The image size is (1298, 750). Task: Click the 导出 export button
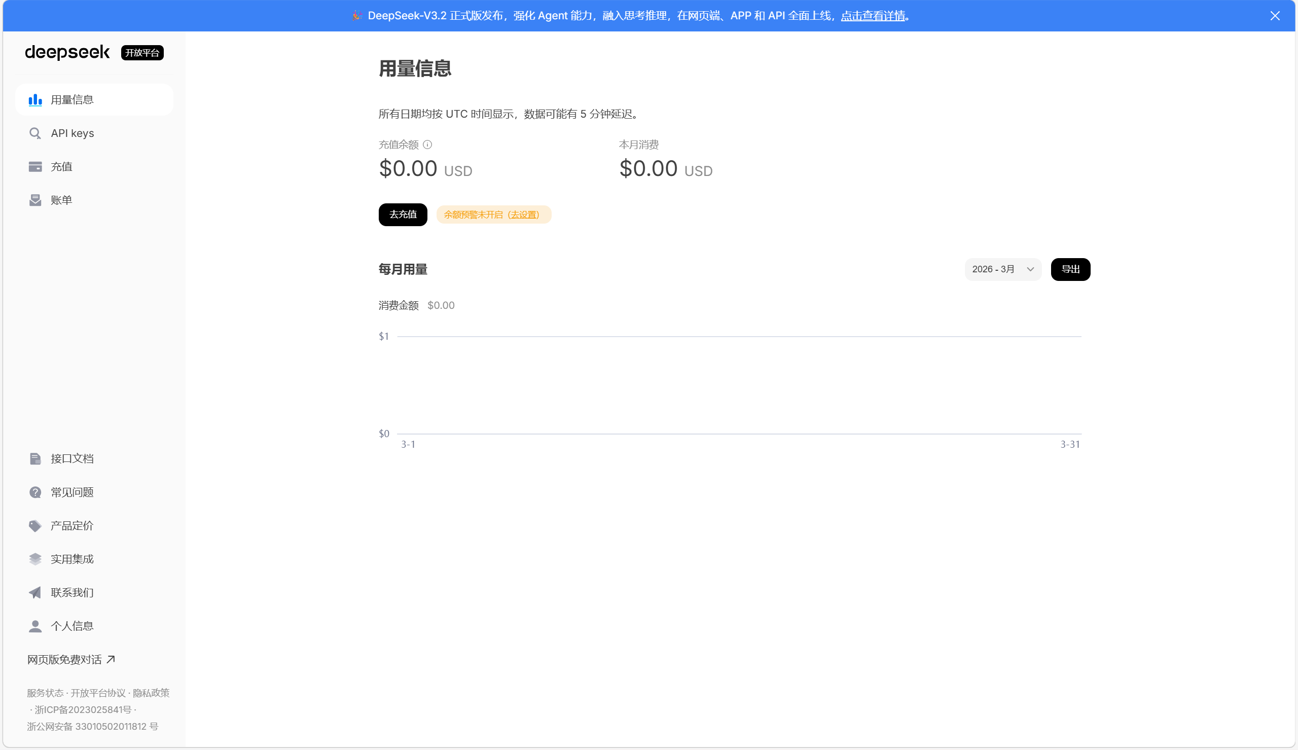coord(1070,269)
